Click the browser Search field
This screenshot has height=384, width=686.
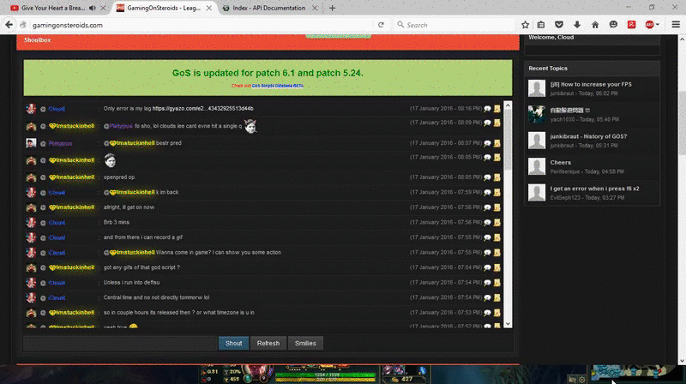click(x=454, y=25)
